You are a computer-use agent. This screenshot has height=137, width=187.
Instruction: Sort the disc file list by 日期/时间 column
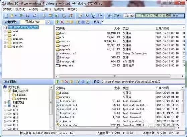tap(162, 28)
